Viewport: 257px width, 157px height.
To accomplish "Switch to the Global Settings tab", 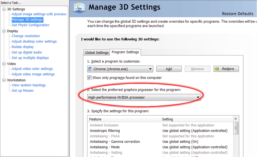I will 97,53.
